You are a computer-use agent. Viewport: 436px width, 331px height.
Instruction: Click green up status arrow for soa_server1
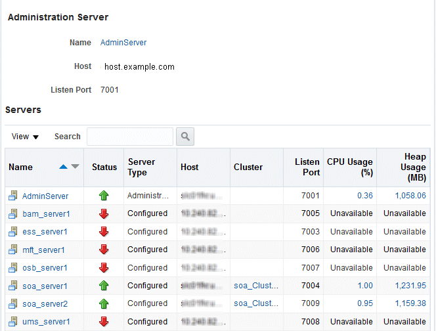coord(104,286)
